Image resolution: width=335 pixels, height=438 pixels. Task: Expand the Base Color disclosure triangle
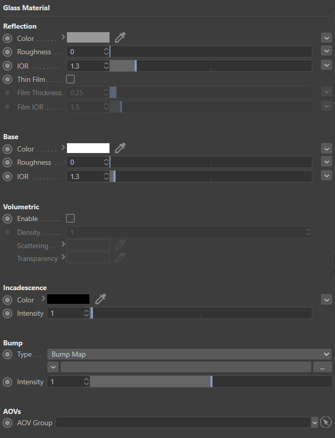(x=63, y=148)
